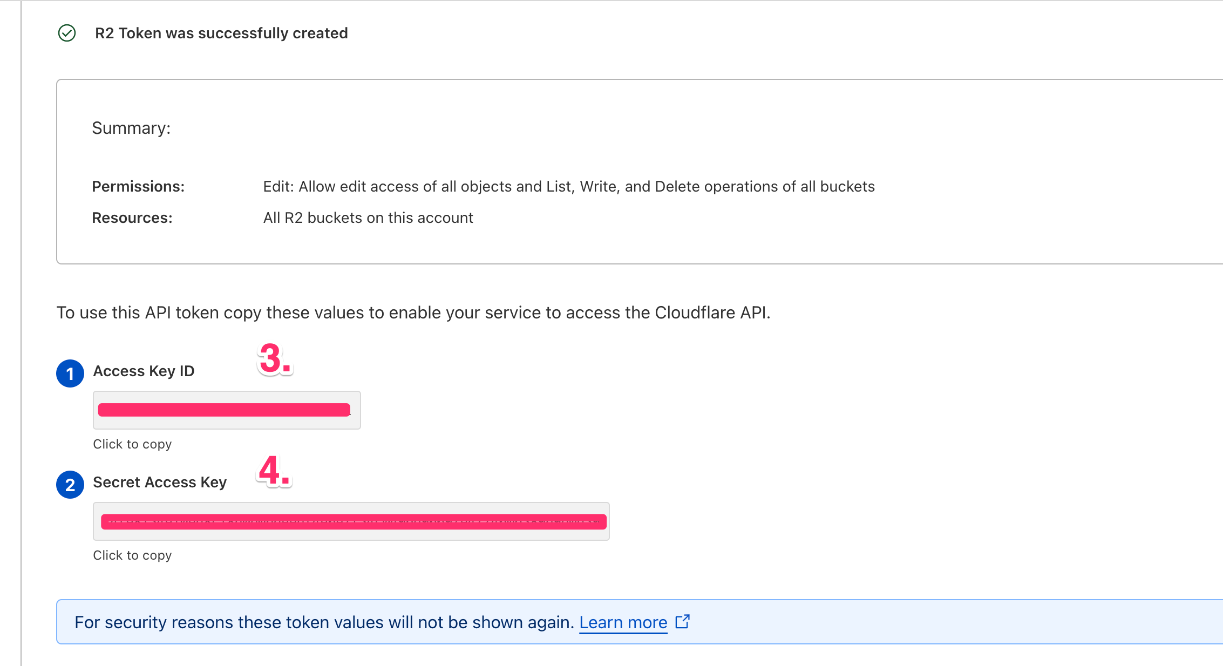Copy the Secret Access Key value
Image resolution: width=1223 pixels, height=666 pixels.
pyautogui.click(x=351, y=521)
